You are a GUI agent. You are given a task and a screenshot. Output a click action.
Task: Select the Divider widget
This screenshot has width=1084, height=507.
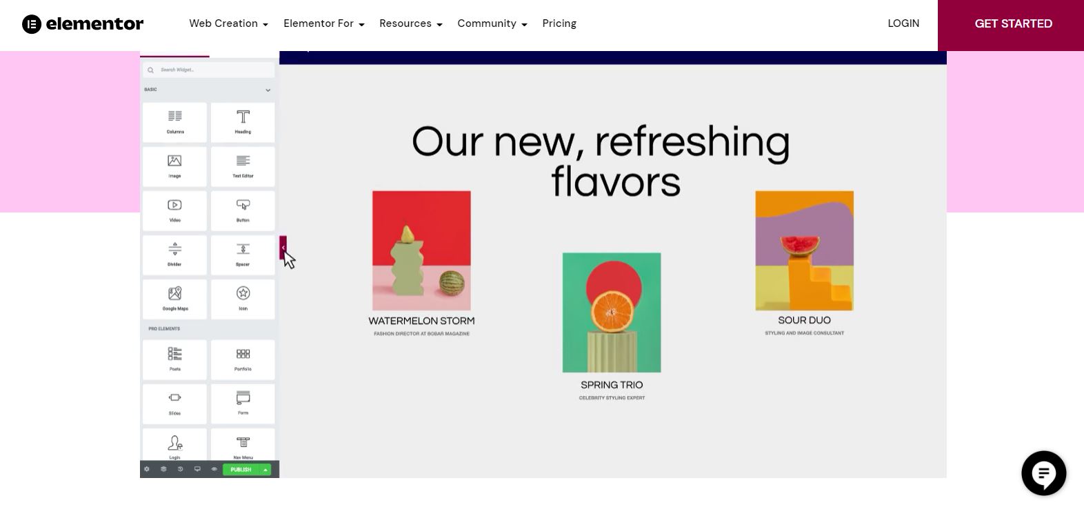coord(174,255)
